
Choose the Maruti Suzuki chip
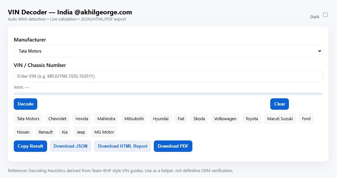tap(280, 119)
